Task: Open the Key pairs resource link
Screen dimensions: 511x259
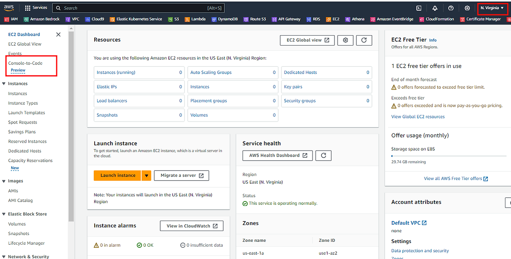Action: click(293, 87)
